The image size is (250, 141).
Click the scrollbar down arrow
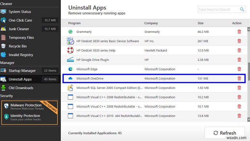click(x=249, y=119)
